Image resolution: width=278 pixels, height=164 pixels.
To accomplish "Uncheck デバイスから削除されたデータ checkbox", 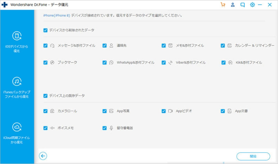I will click(45, 30).
